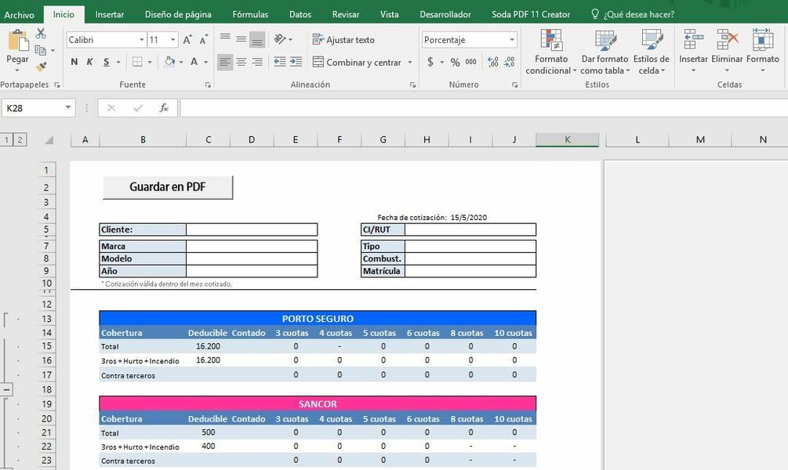
Task: Click Insert Function fx icon
Action: [163, 108]
